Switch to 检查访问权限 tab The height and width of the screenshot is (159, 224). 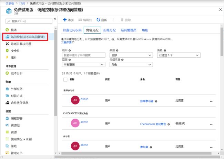72,30
